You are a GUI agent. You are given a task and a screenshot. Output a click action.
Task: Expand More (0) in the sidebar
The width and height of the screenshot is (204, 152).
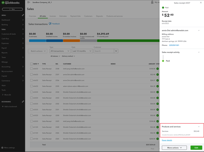click(x=6, y=95)
